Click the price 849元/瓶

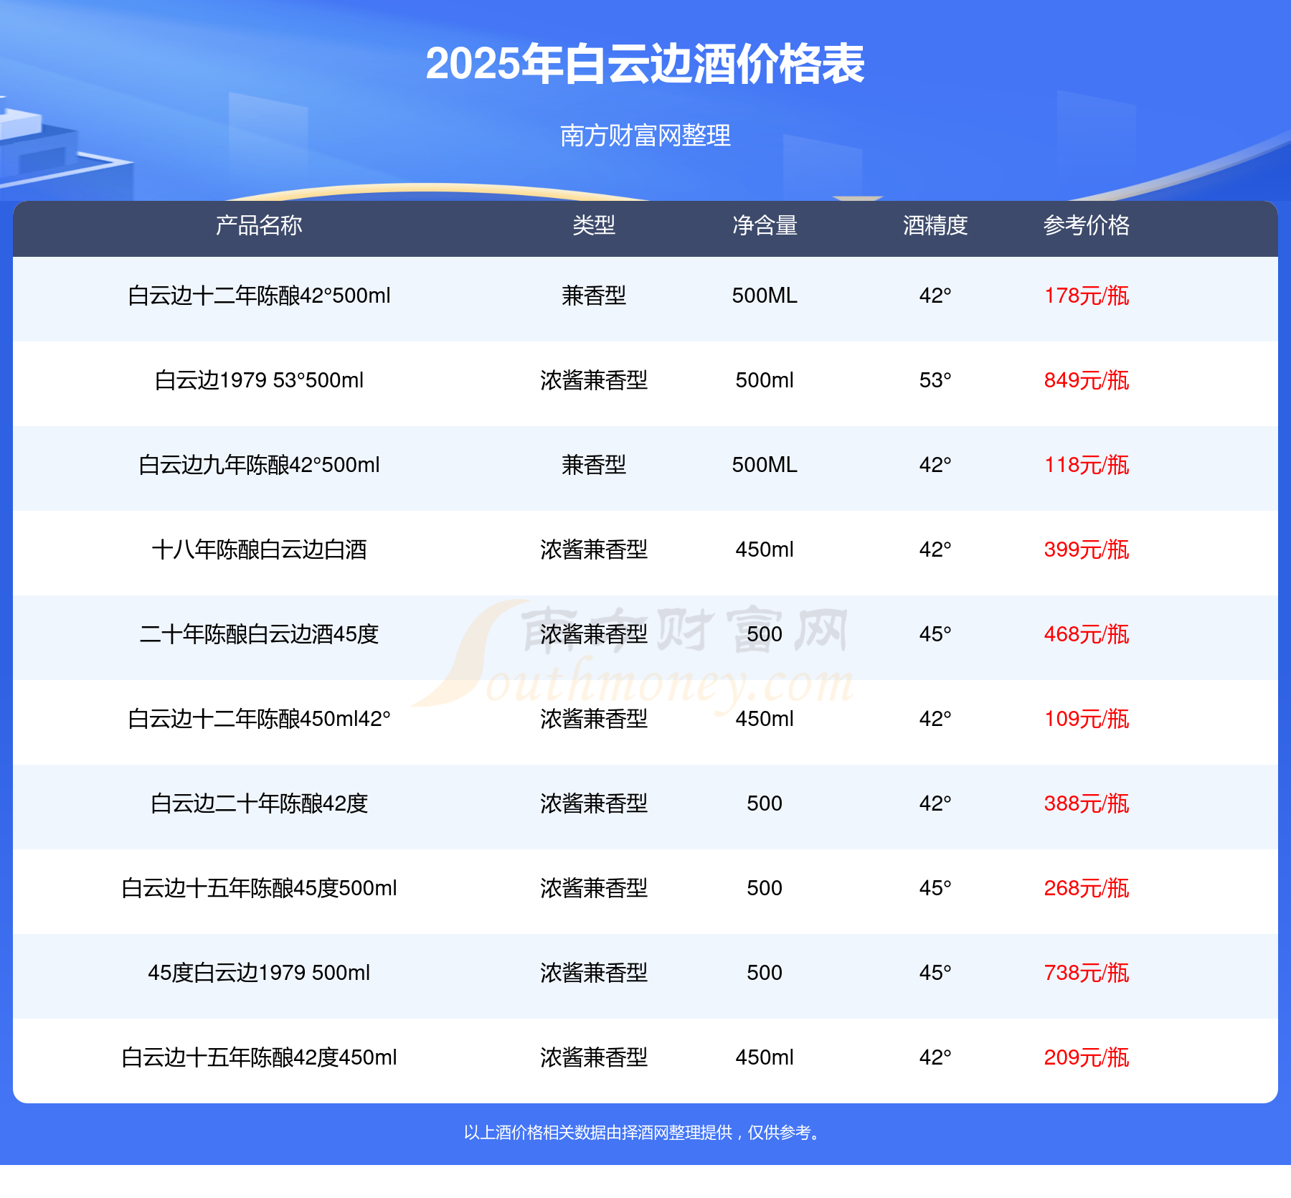pyautogui.click(x=1087, y=380)
